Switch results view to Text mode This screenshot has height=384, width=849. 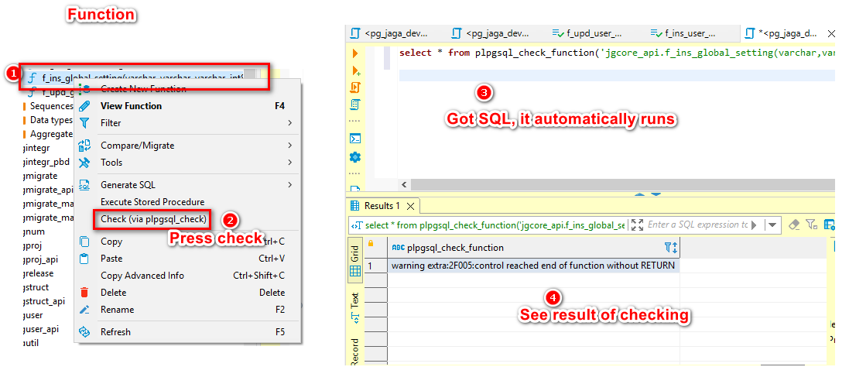354,307
